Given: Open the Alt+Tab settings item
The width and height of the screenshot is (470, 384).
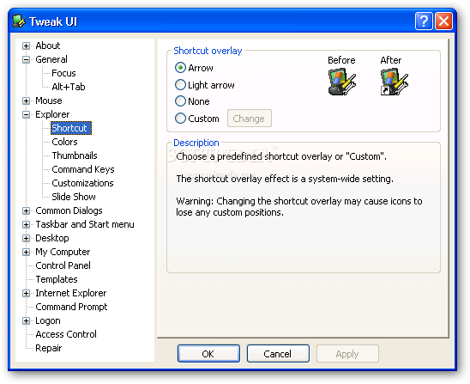Looking at the screenshot, I should 69,87.
